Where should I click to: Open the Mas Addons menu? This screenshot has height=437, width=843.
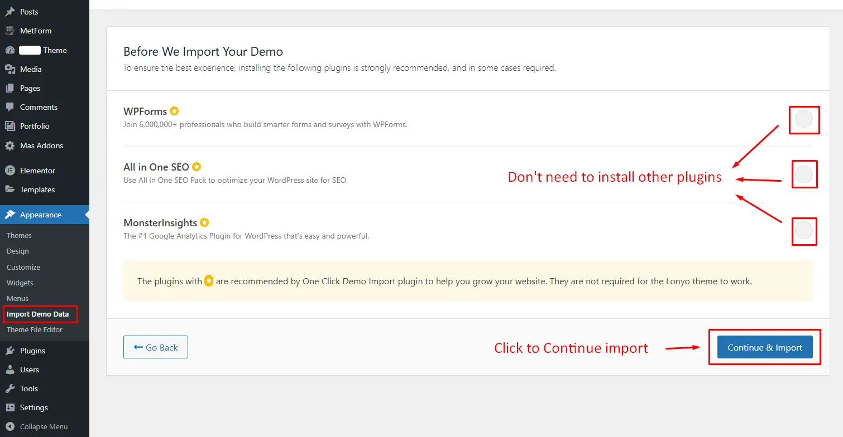click(45, 145)
